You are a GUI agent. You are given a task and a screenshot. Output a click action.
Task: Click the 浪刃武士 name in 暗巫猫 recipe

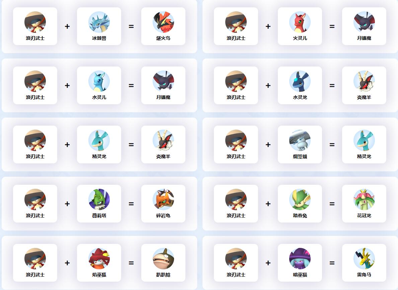(236, 275)
